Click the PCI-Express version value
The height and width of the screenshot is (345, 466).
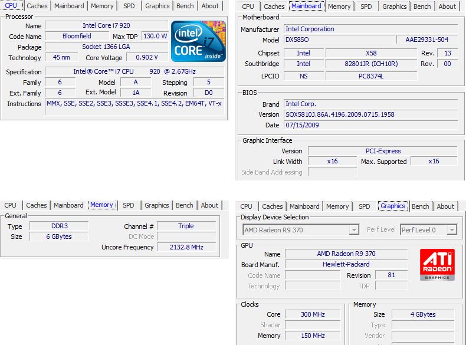[383, 151]
